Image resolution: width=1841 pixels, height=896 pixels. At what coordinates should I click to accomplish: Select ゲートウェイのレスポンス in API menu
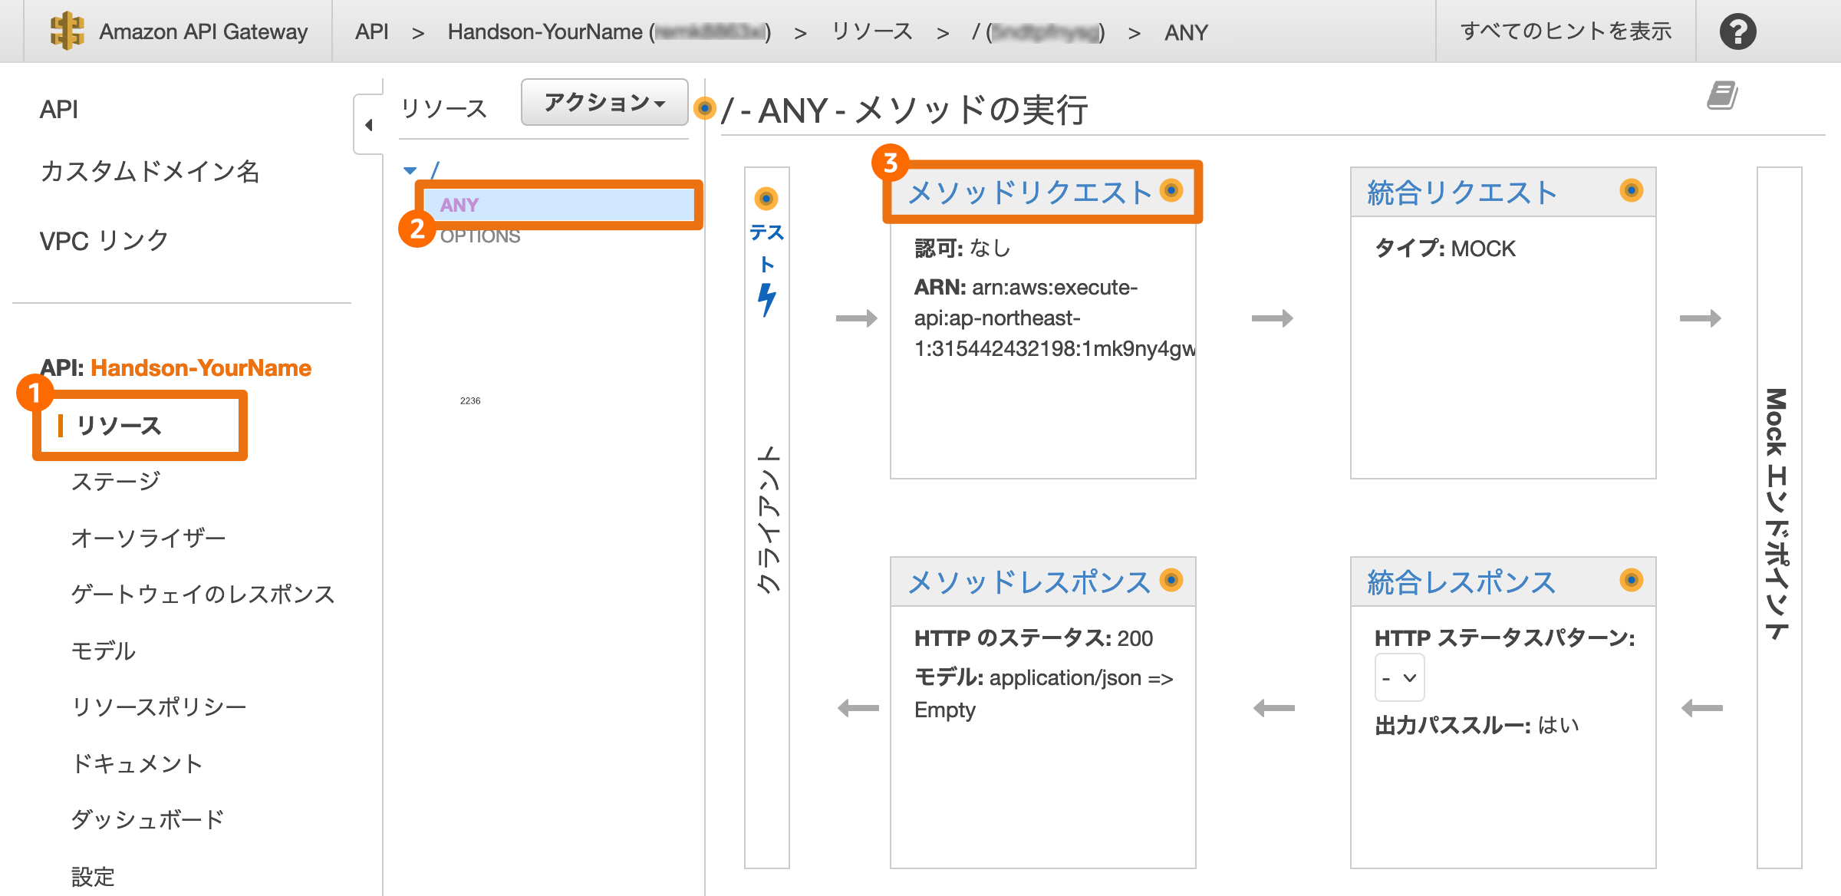tap(203, 594)
